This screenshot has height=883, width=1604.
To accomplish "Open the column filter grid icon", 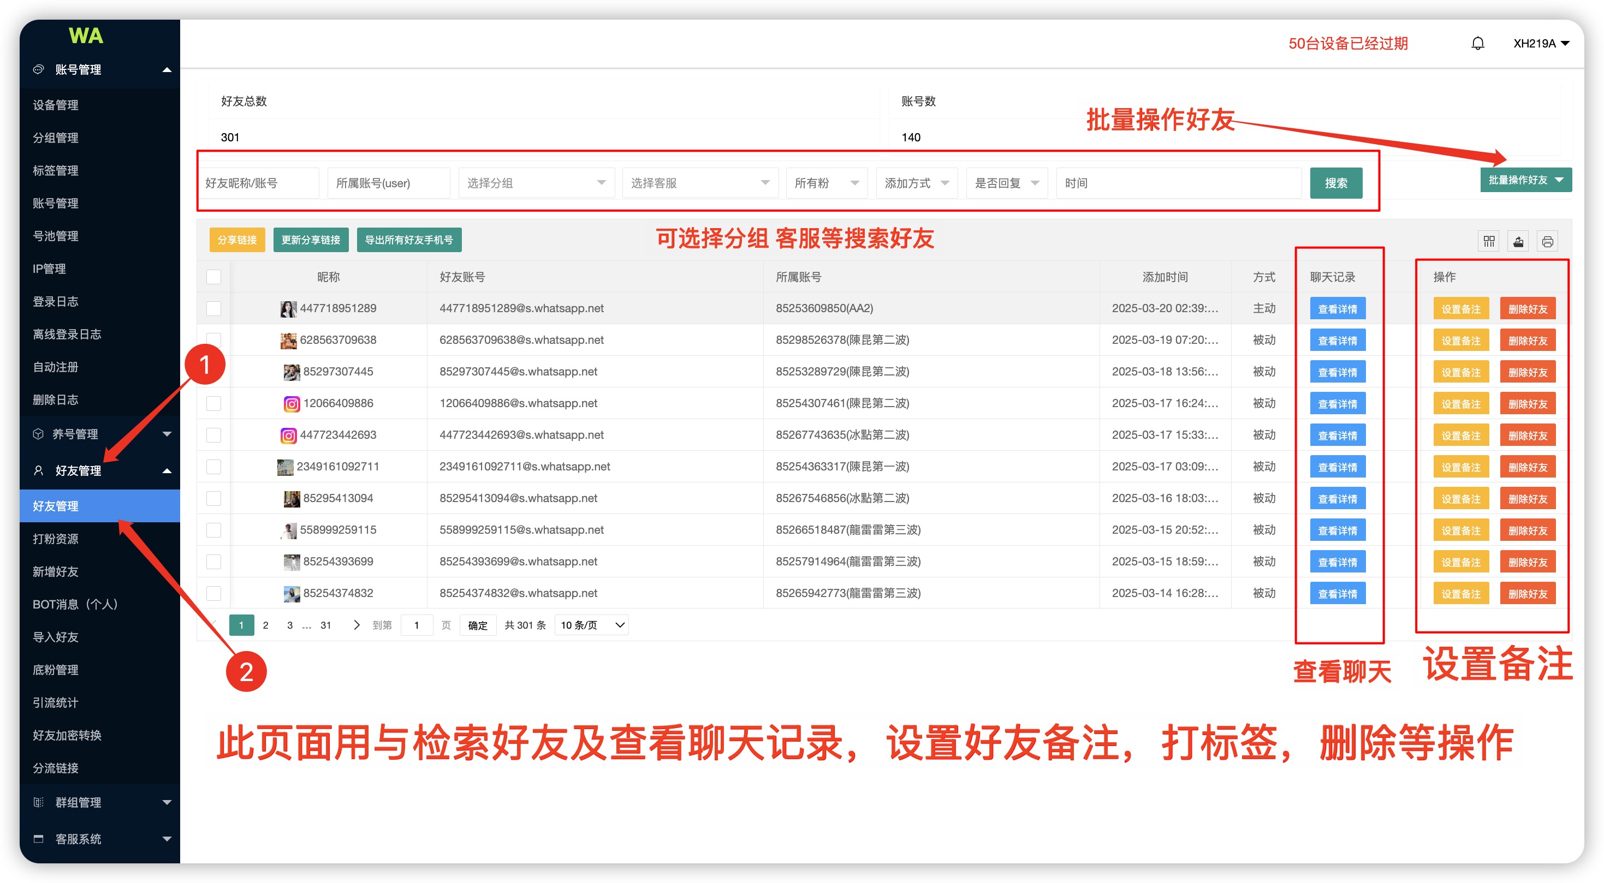I will (1489, 241).
